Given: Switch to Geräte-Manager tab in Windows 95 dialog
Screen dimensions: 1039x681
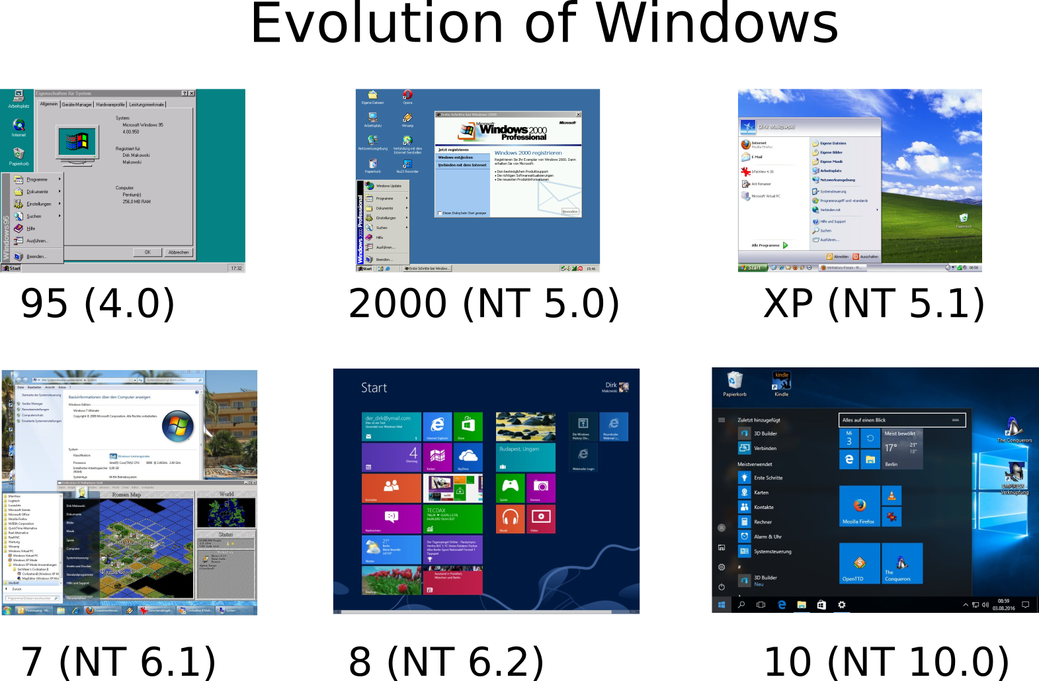Looking at the screenshot, I should [77, 105].
